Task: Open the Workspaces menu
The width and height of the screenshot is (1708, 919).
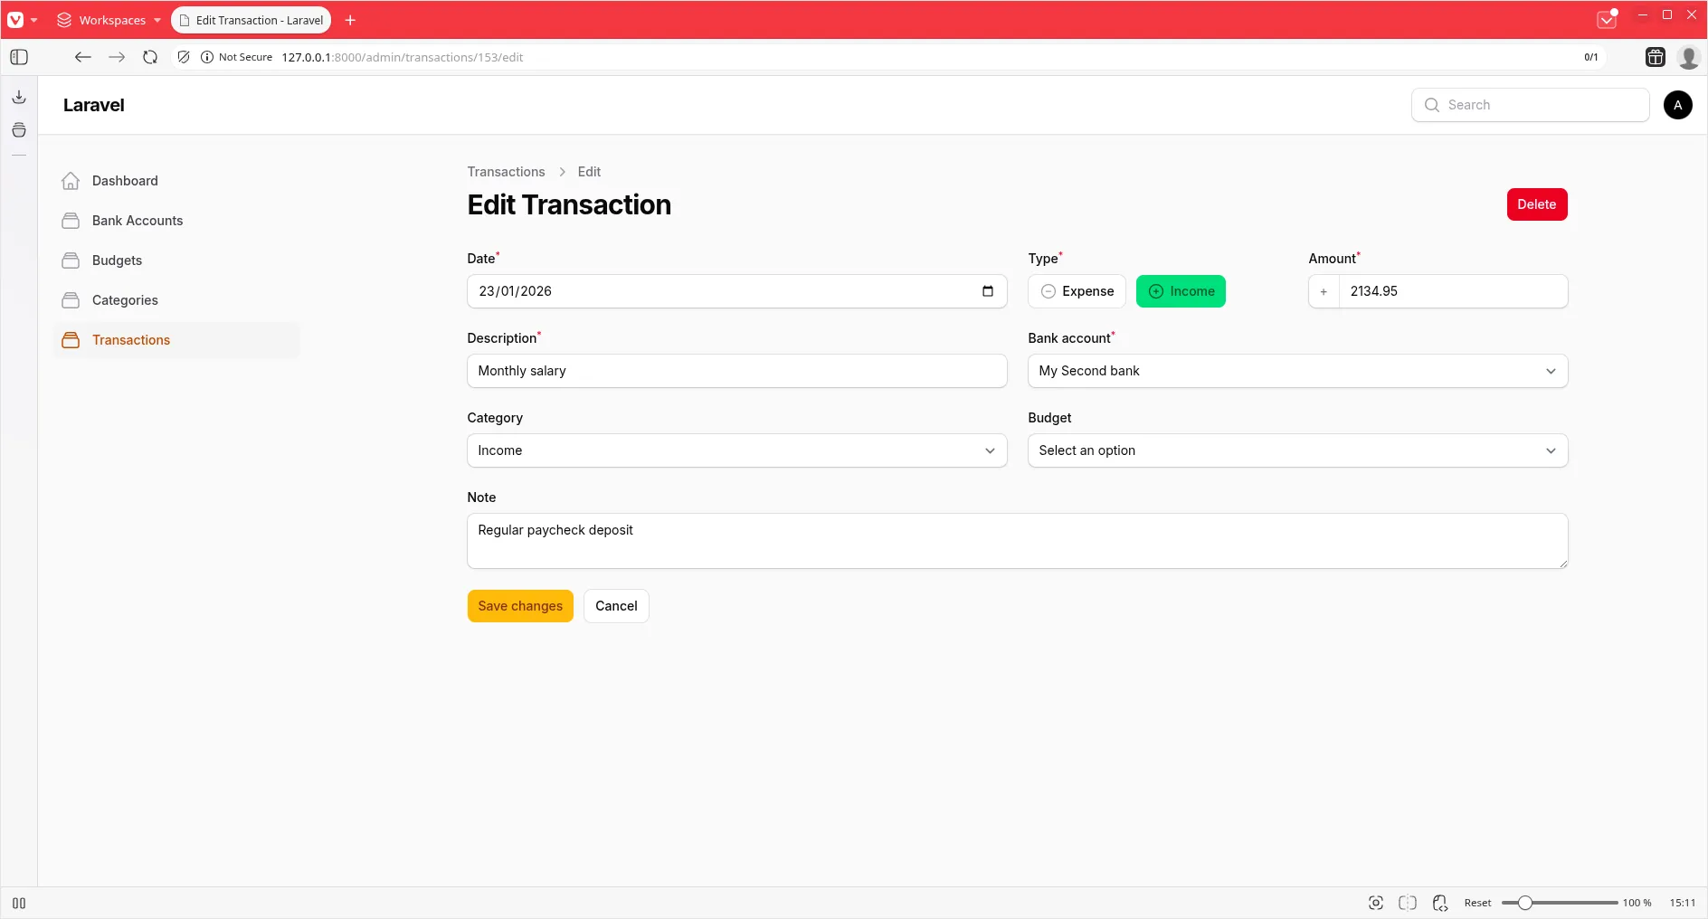Action: coord(107,20)
